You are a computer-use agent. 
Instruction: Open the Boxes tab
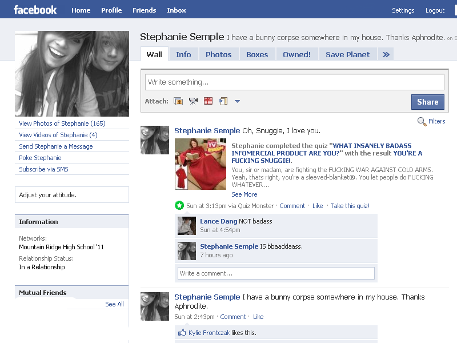pos(257,54)
